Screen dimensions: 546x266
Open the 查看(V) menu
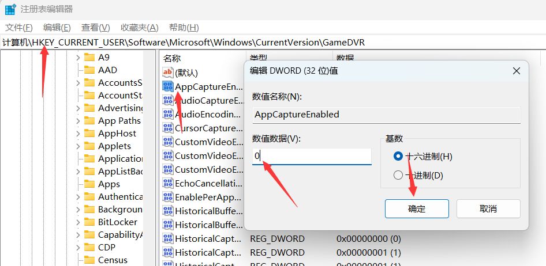(95, 28)
